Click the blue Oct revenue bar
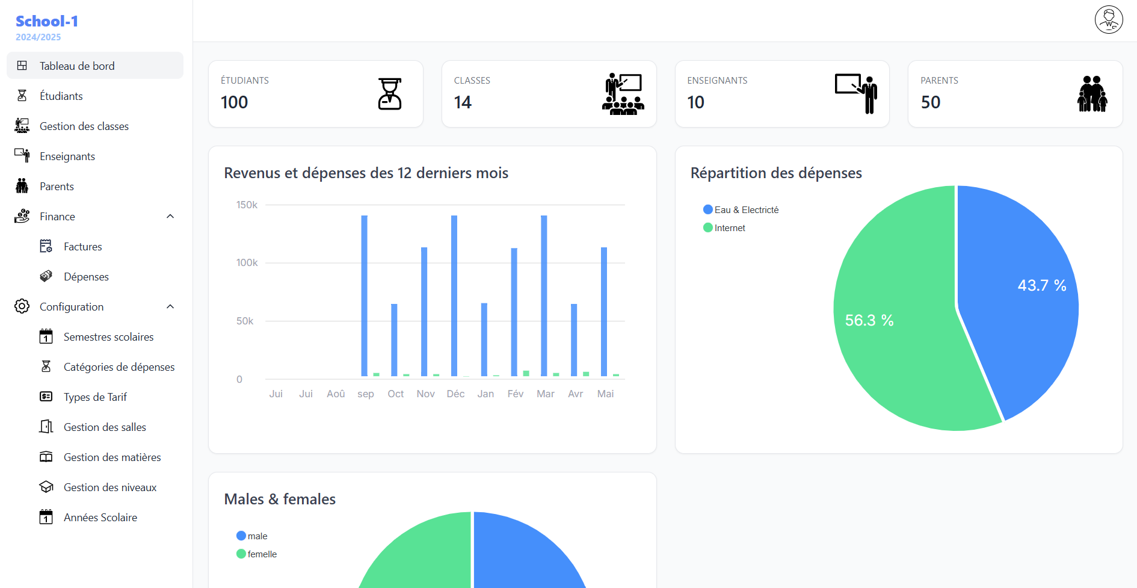Viewport: 1137px width, 588px height. (x=395, y=340)
